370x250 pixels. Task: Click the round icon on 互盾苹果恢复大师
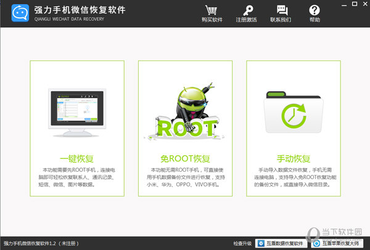(x=316, y=243)
